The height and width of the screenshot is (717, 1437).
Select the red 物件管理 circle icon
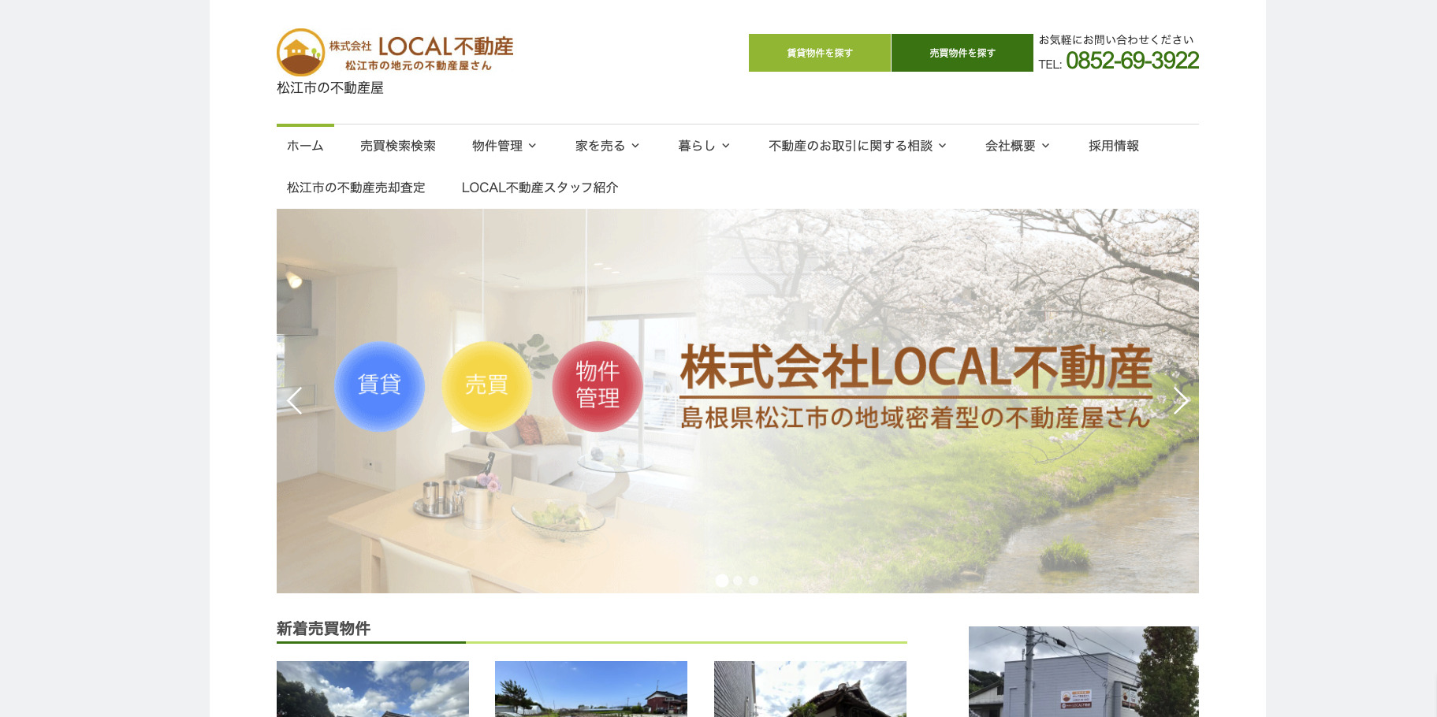coord(598,386)
